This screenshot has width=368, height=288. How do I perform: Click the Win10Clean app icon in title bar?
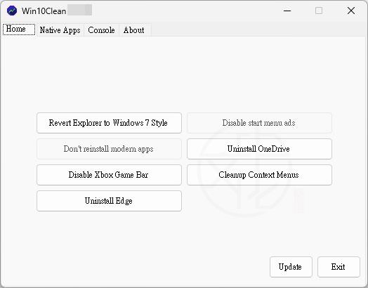12,11
